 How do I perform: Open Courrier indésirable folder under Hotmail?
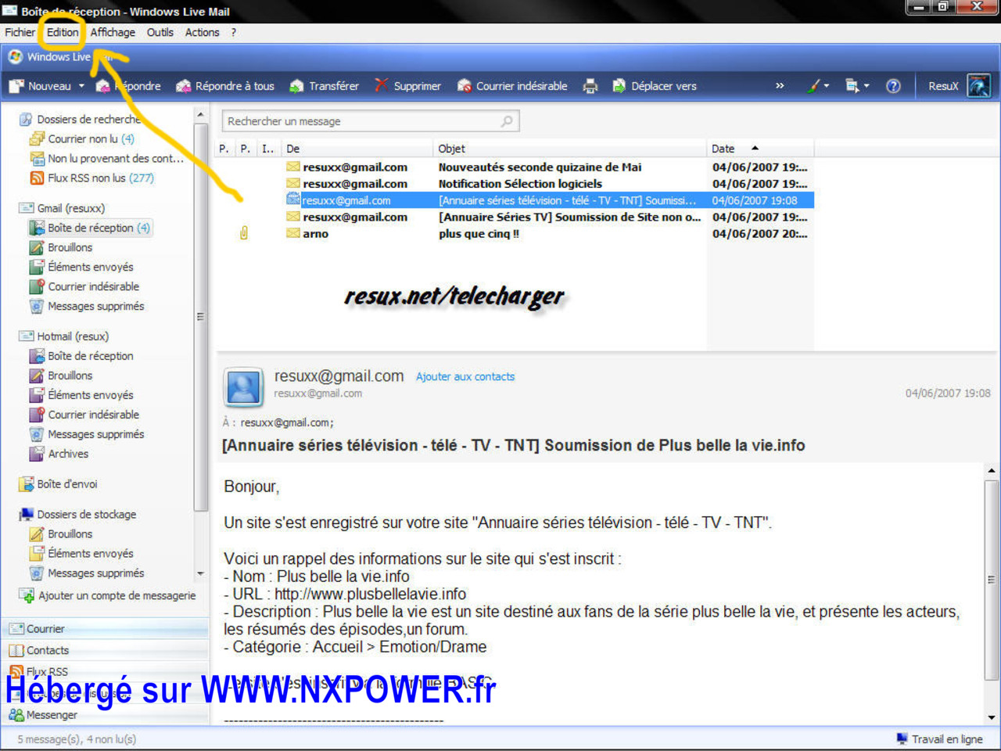84,415
